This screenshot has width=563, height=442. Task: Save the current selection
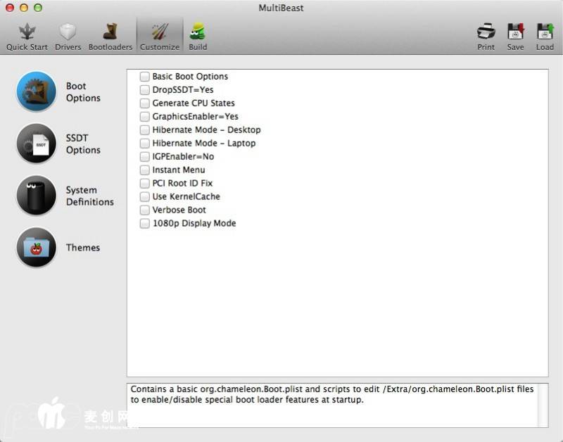click(516, 36)
